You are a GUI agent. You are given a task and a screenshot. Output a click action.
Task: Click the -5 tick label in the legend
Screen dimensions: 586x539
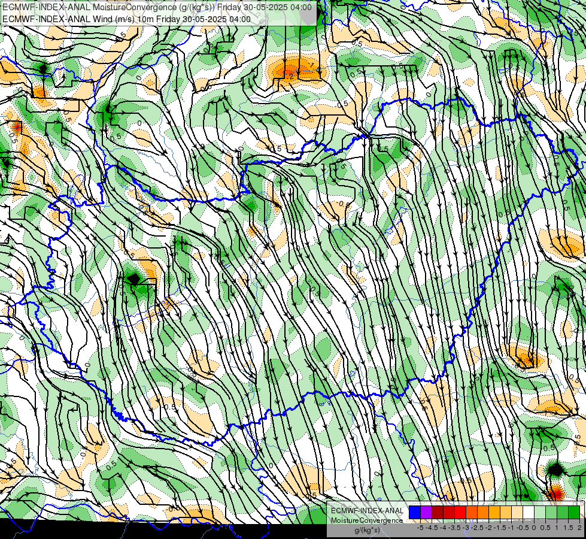tap(421, 528)
